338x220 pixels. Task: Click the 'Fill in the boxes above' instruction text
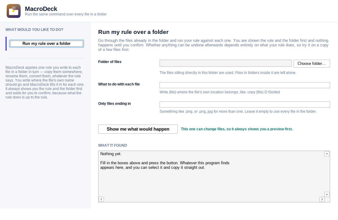coord(165,165)
